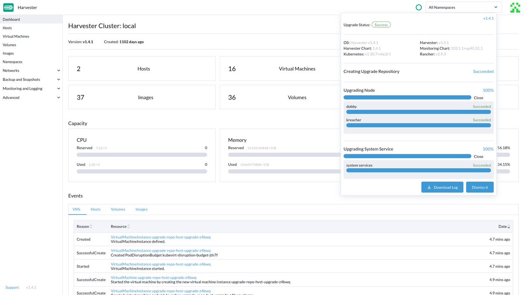Open the upgrade status circle icon
The height and width of the screenshot is (295, 524).
[419, 7]
